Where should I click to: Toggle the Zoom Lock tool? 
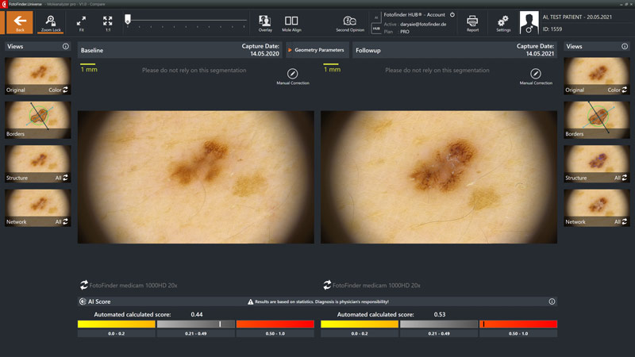(x=51, y=23)
